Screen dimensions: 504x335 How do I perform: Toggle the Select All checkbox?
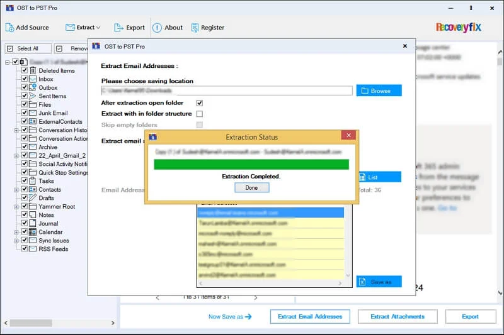10,48
